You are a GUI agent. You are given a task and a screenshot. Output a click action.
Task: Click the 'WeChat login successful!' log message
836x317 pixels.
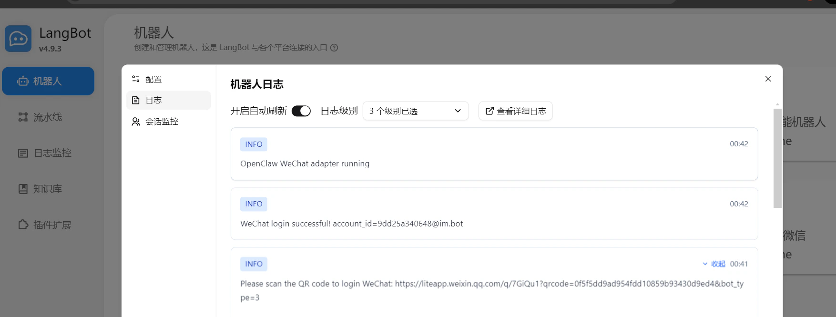[x=352, y=224]
